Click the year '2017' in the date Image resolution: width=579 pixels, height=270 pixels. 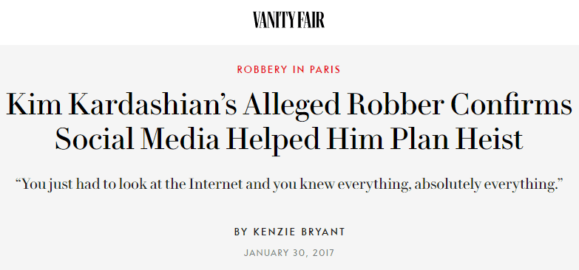pos(322,253)
